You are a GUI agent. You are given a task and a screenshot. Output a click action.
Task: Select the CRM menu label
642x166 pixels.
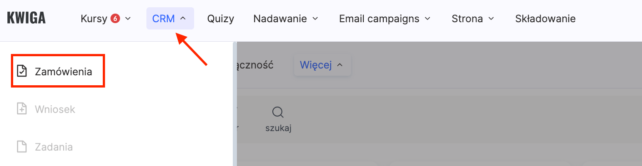pyautogui.click(x=164, y=19)
